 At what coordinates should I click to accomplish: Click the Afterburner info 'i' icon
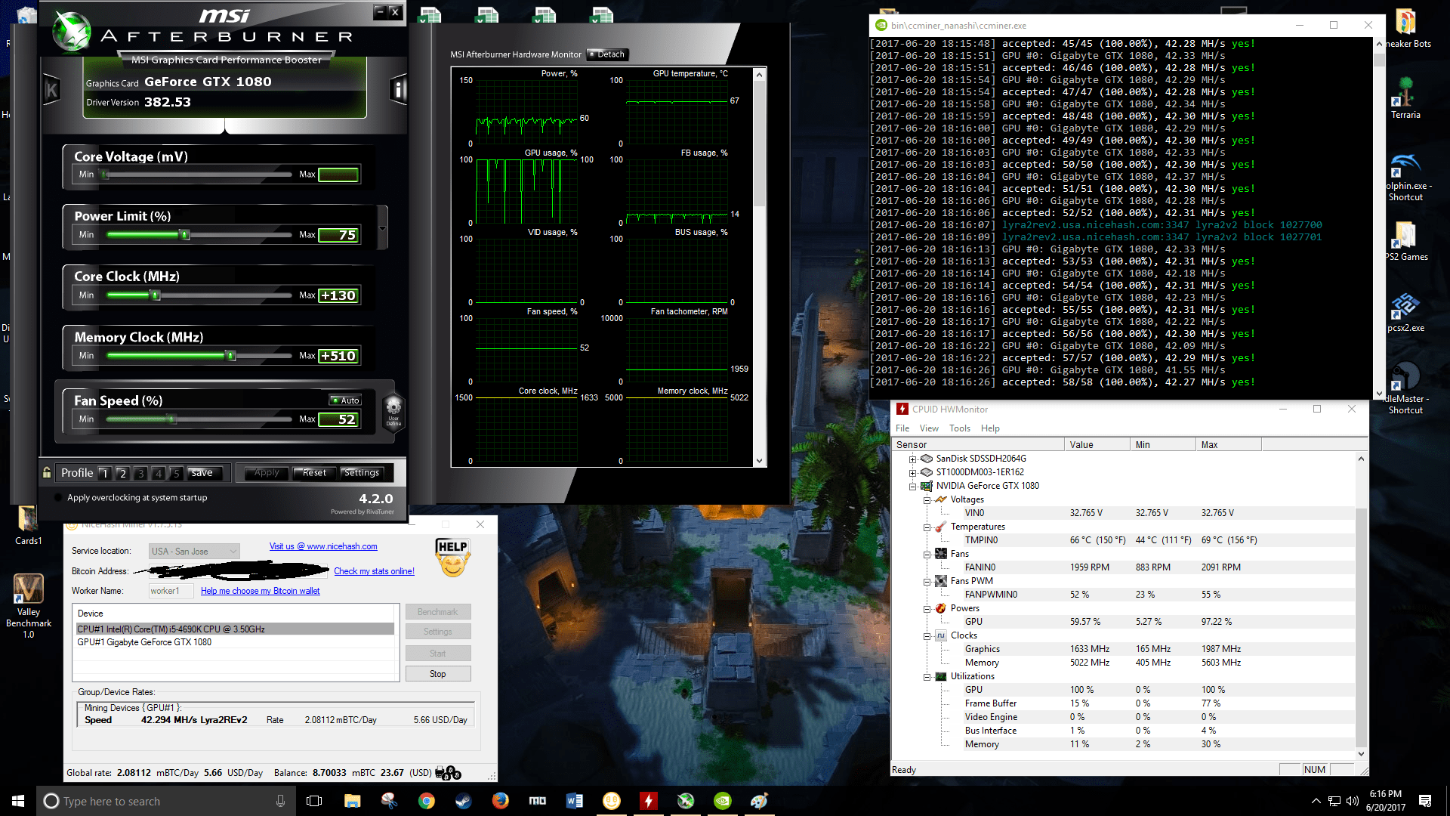point(398,90)
